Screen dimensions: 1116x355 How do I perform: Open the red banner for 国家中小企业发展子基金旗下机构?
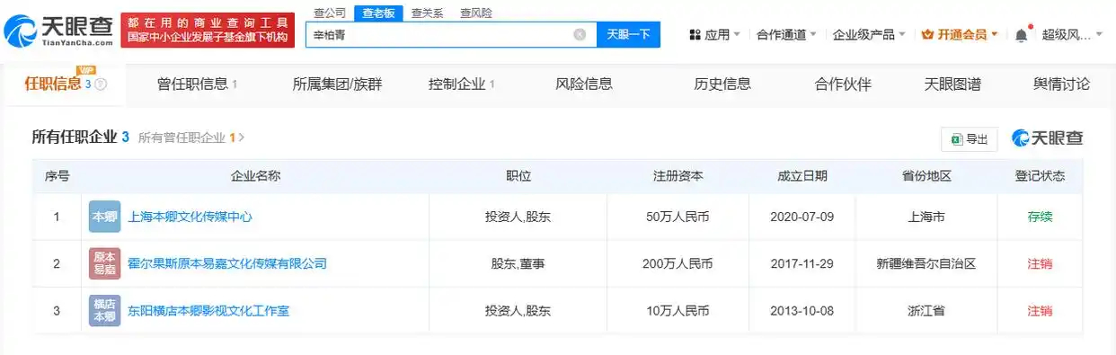tap(207, 31)
